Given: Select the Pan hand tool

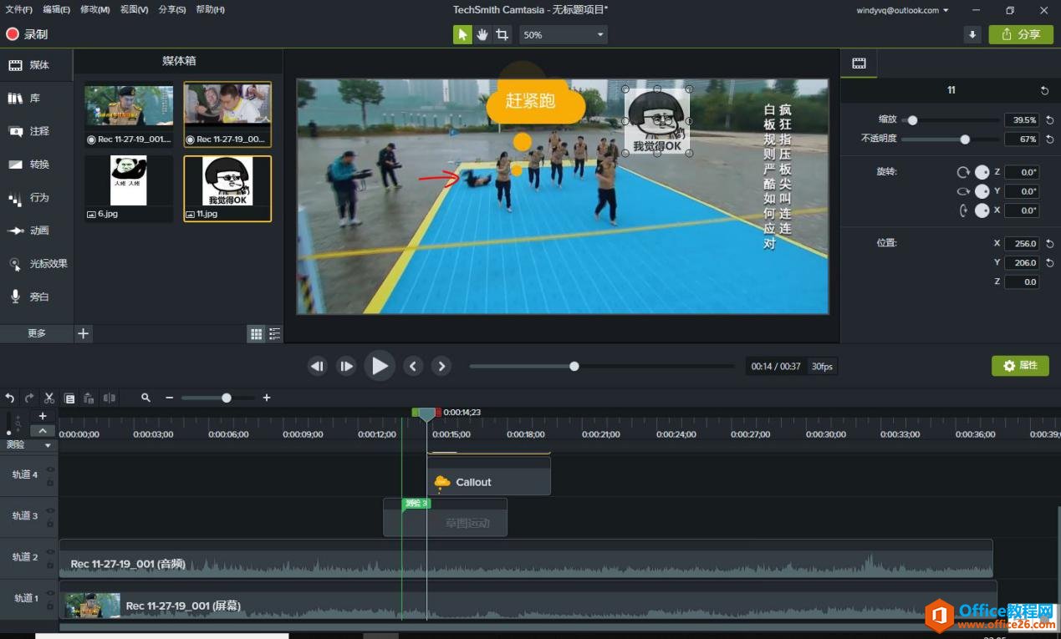Looking at the screenshot, I should click(482, 34).
